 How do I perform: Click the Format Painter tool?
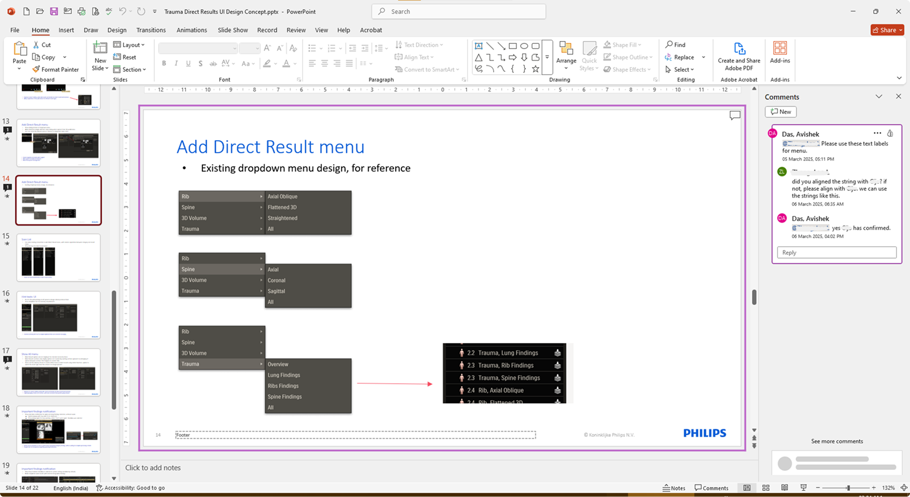(x=55, y=69)
